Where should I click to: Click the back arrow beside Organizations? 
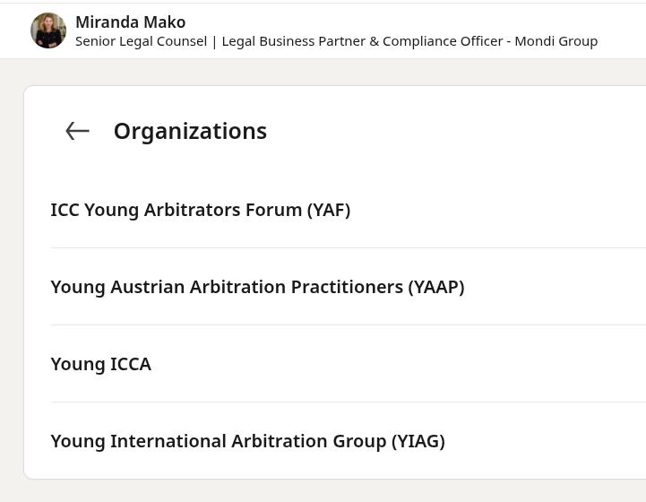[78, 131]
